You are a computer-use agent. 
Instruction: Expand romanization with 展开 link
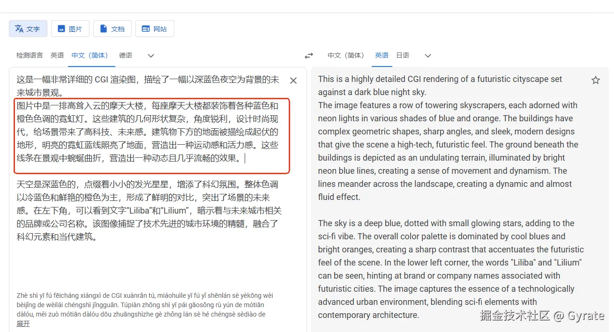pyautogui.click(x=23, y=324)
